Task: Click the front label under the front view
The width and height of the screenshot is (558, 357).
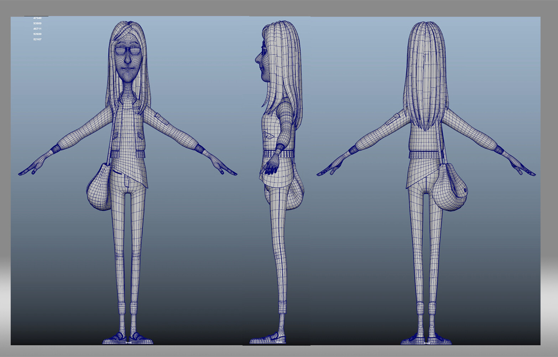Action: tap(129, 342)
